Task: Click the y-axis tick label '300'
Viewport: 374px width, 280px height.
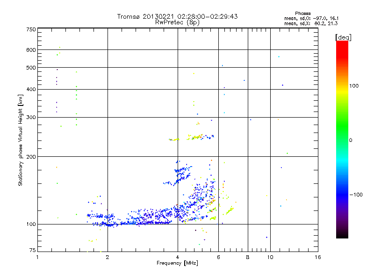Action: pos(31,118)
